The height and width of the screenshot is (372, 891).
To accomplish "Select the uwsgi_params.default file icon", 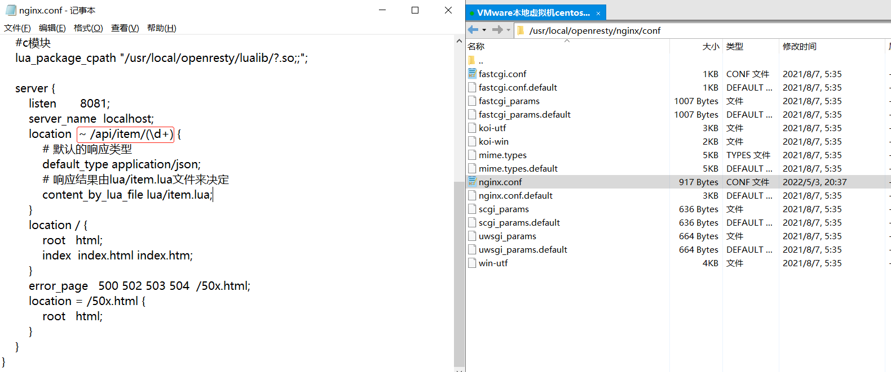I will (472, 249).
